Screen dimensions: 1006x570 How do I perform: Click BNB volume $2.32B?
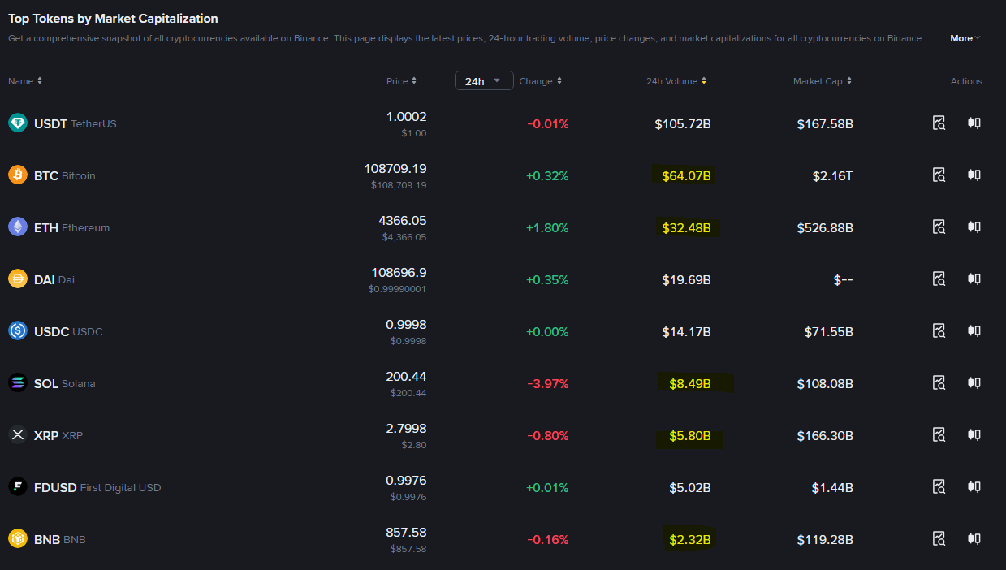pyautogui.click(x=690, y=539)
